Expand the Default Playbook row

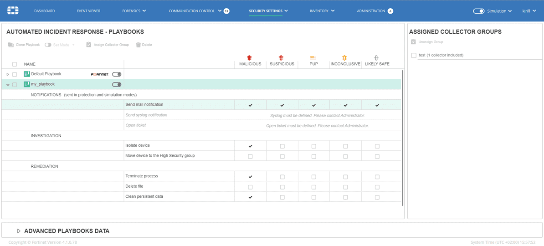(x=8, y=74)
